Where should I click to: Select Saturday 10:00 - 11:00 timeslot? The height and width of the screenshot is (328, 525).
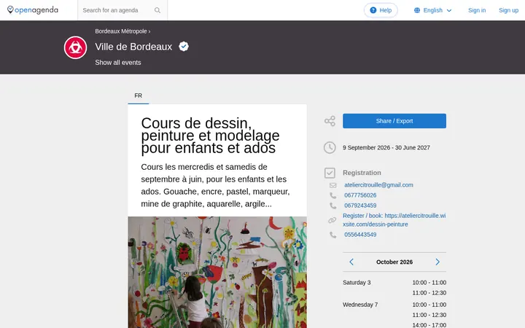click(429, 283)
